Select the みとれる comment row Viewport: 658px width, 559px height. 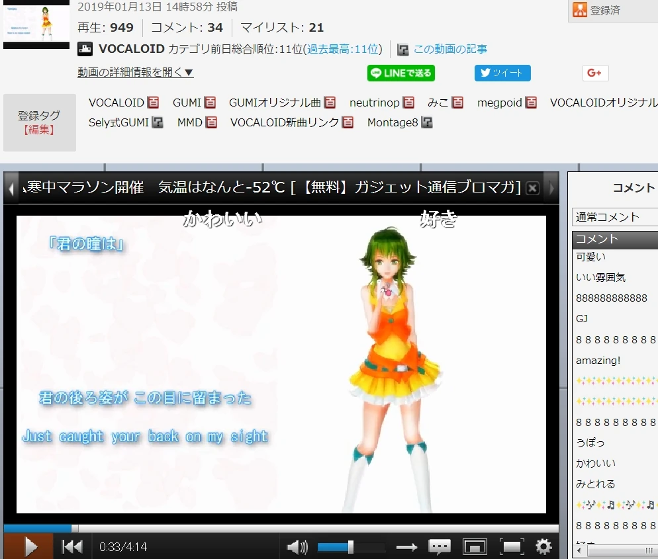(x=615, y=484)
